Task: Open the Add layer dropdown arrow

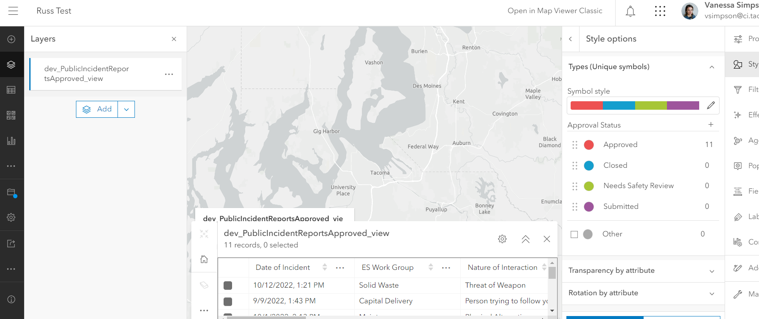Action: tap(126, 109)
